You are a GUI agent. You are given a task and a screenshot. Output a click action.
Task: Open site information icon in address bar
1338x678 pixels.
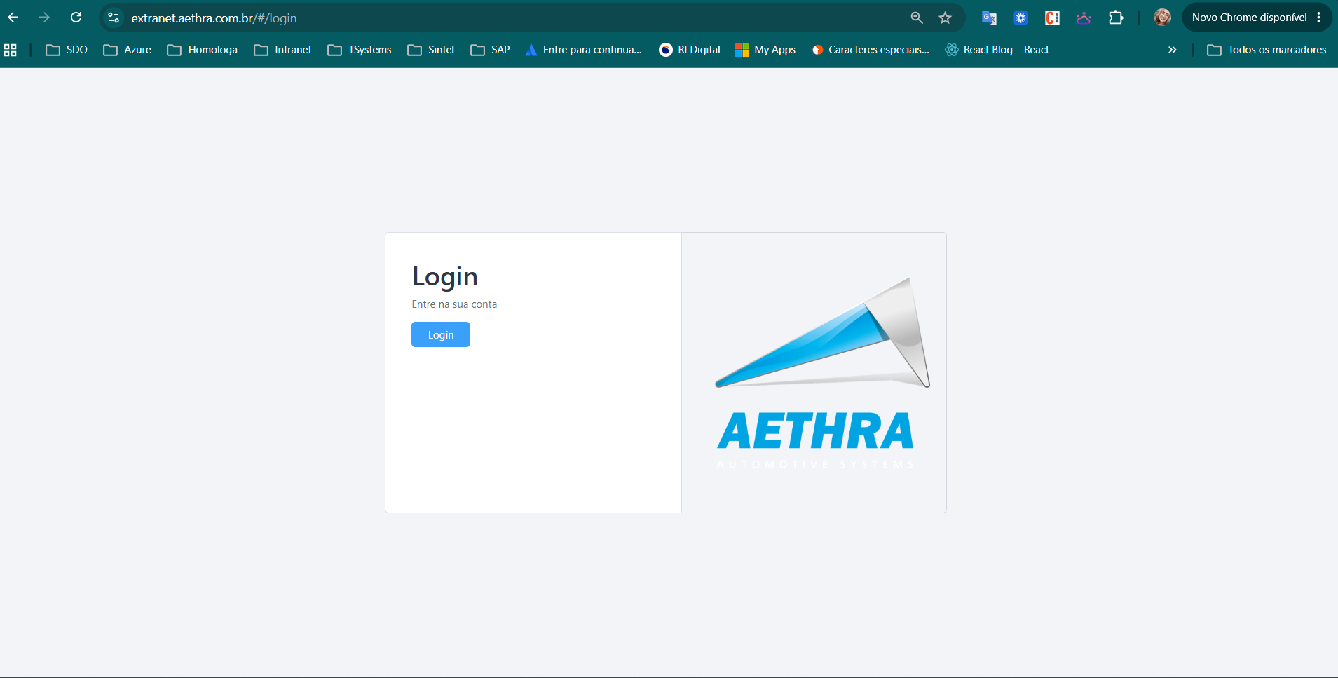(x=114, y=18)
